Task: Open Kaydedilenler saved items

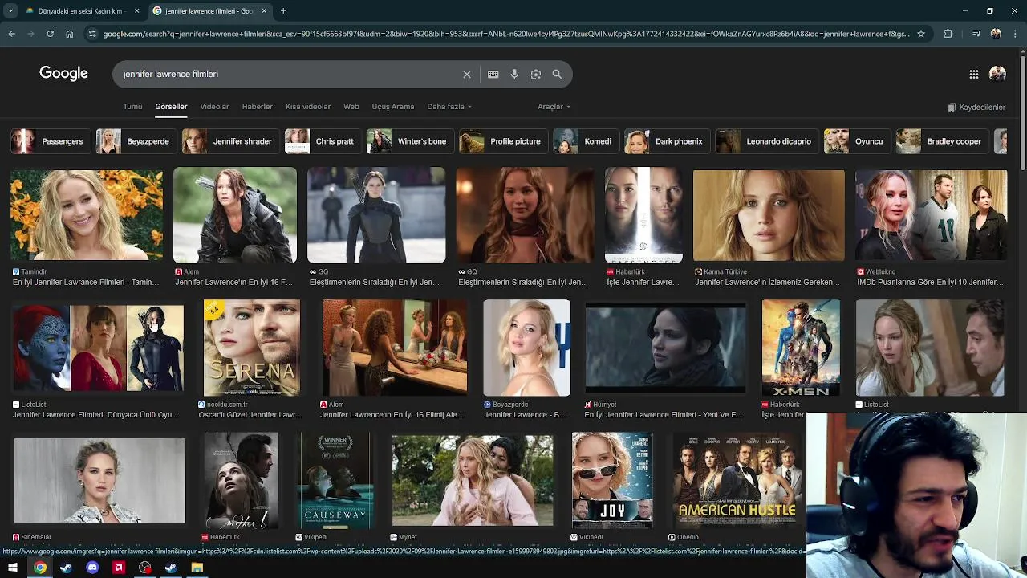Action: [976, 107]
